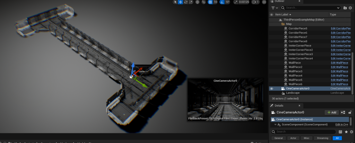Toggle rotation angle snapping
Screen dimensions: 355x143
222,2
